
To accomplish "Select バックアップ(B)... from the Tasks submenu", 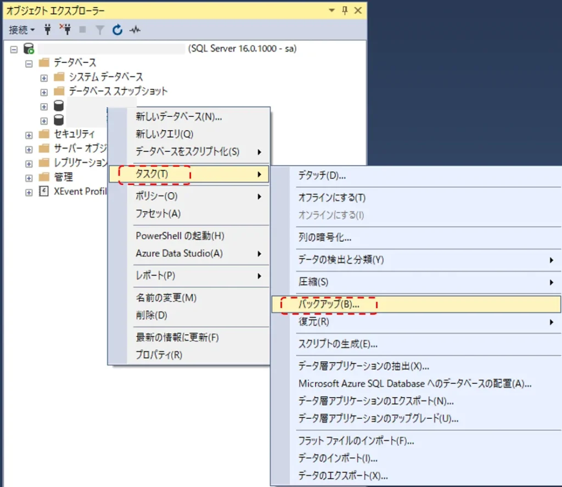I will pos(328,304).
